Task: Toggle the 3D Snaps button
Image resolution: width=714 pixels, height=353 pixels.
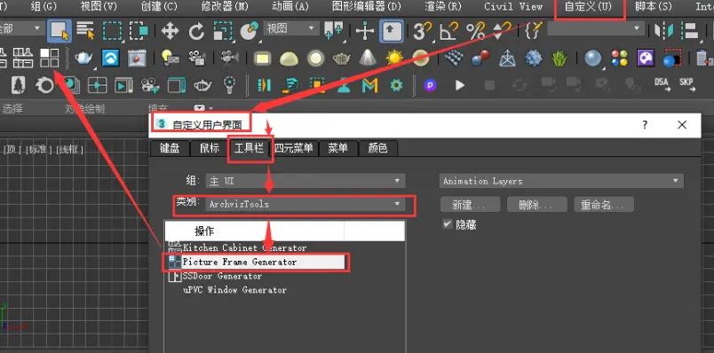Action: (x=422, y=31)
